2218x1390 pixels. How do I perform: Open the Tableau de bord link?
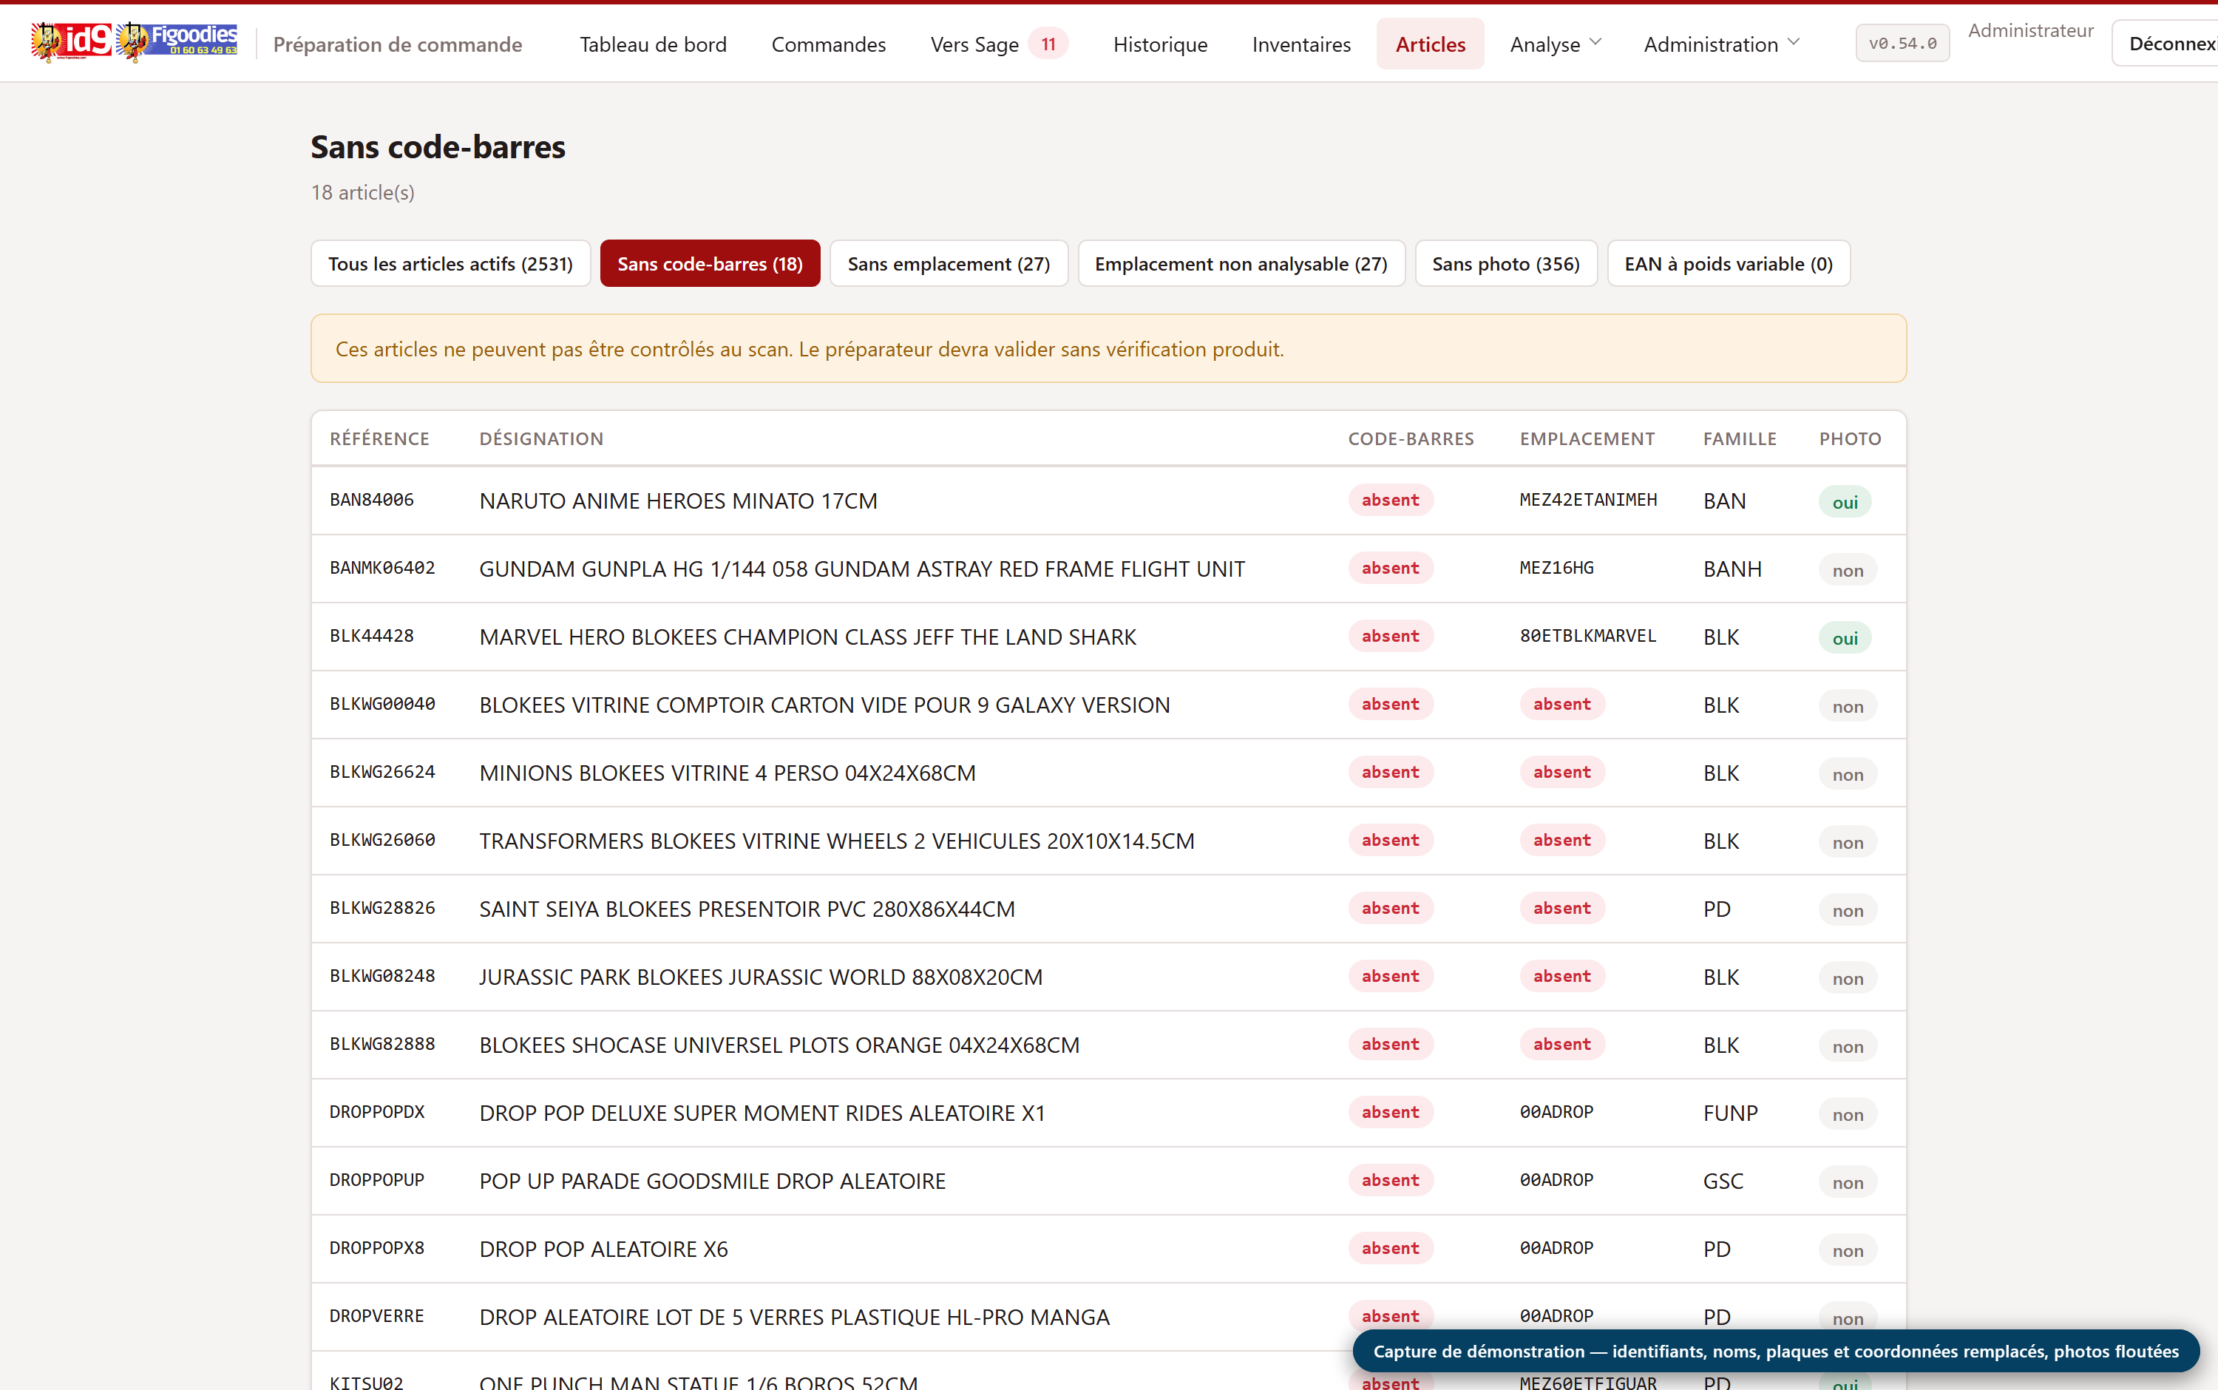coord(653,44)
